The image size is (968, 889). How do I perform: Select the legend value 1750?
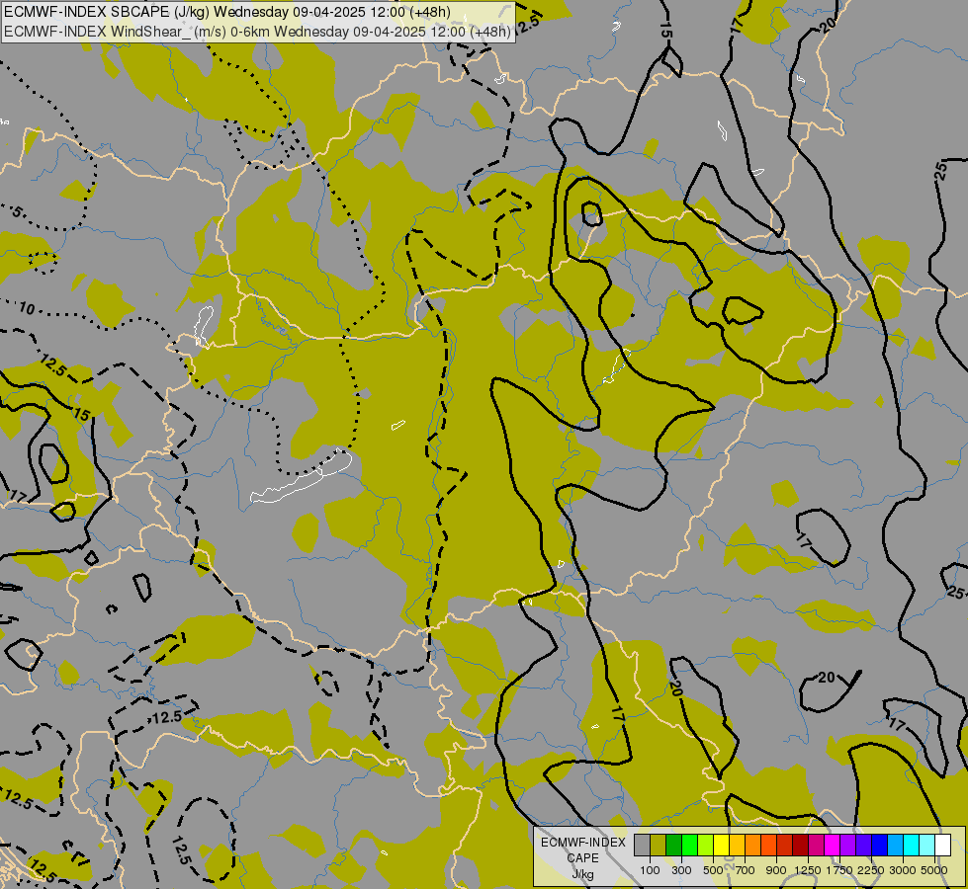pyautogui.click(x=839, y=870)
